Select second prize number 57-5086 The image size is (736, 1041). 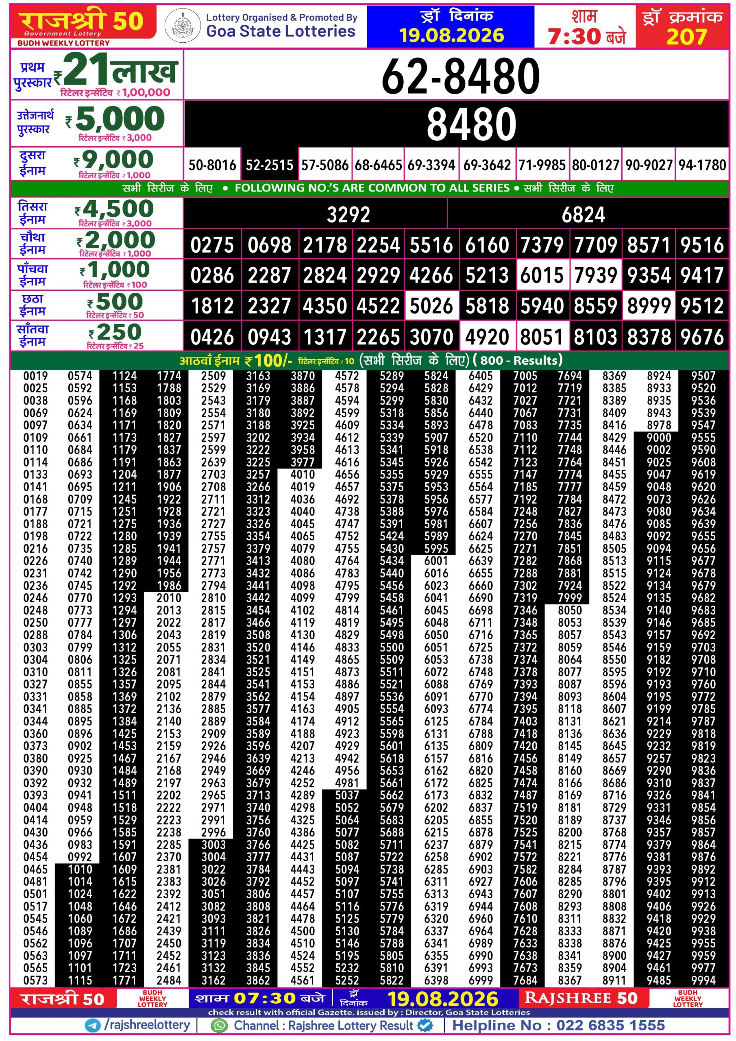tap(324, 165)
